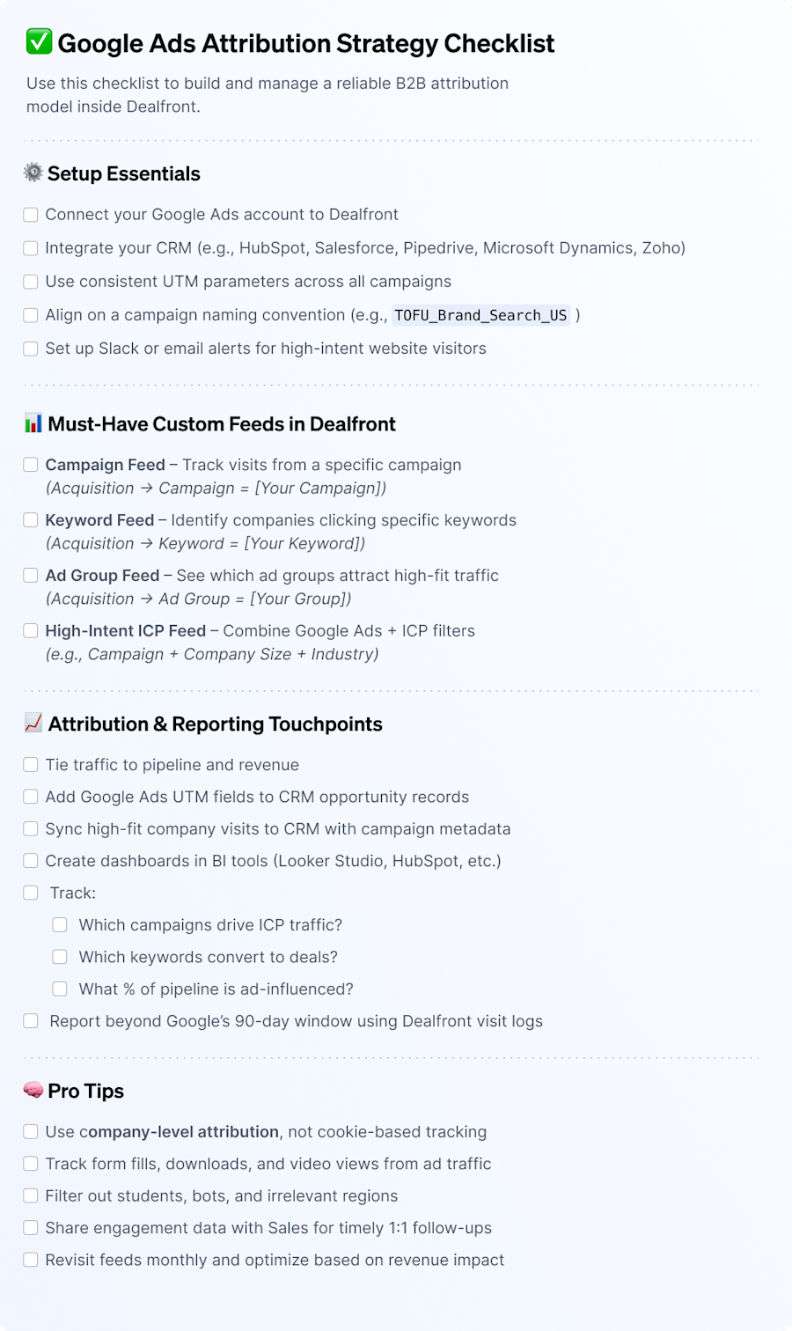
Task: Check Which keywords convert to deals?
Action: [59, 956]
